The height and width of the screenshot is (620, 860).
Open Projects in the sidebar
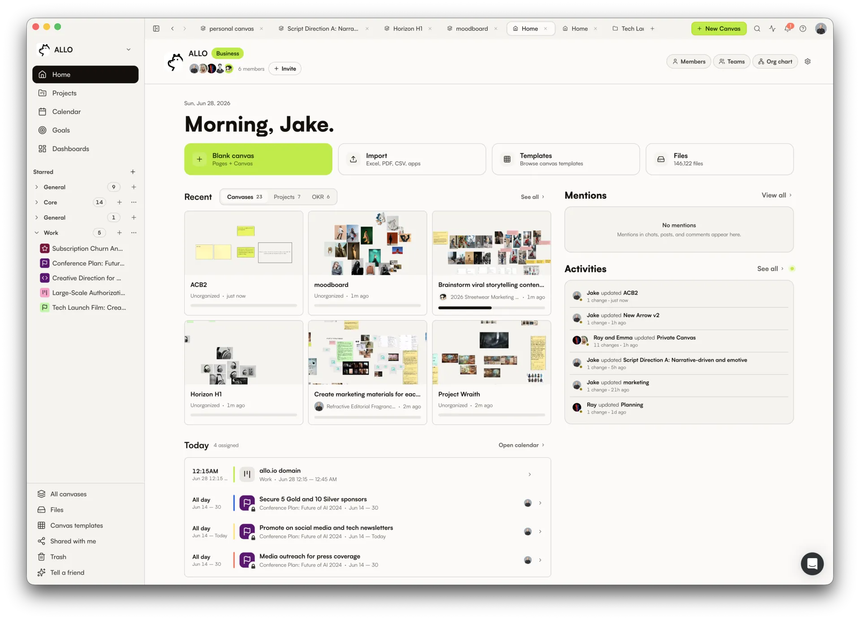pyautogui.click(x=85, y=93)
